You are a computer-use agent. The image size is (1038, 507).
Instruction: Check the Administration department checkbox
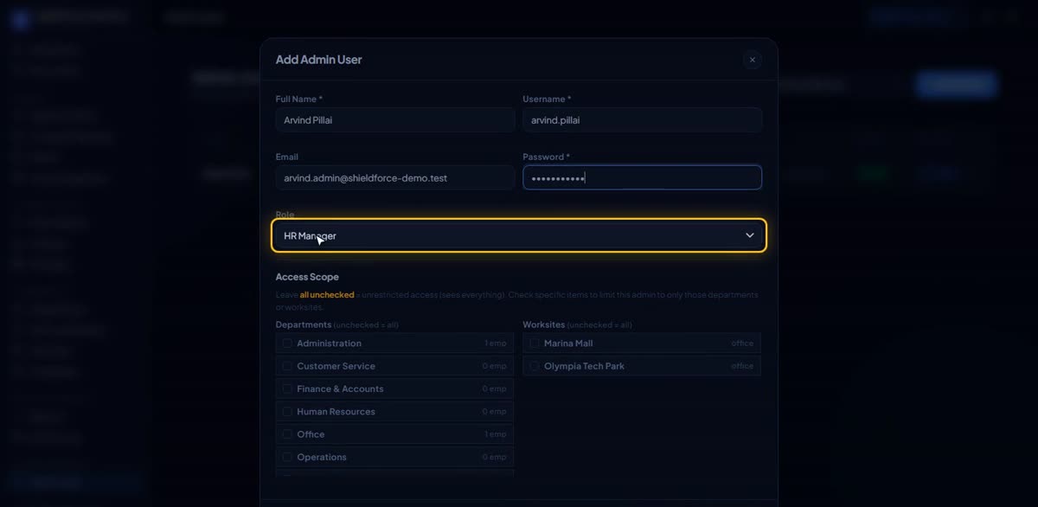pos(287,343)
